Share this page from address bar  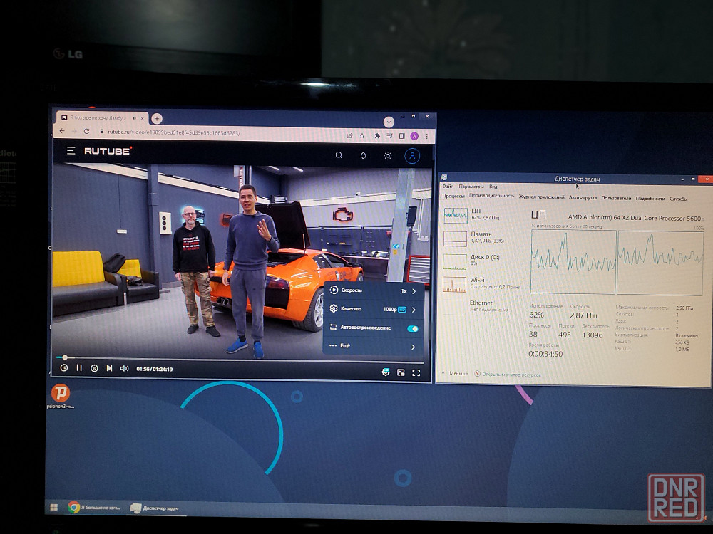[x=349, y=135]
